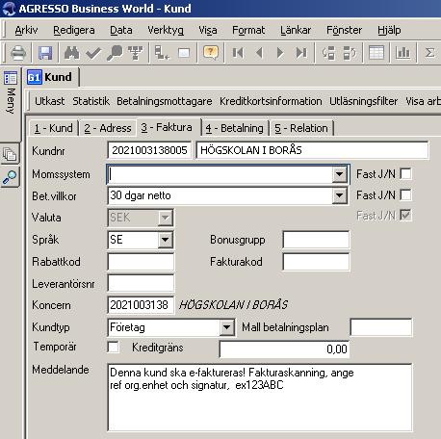The image size is (441, 439).
Task: Toggle Fast J/N checkbox for Momssystem
Action: click(x=406, y=174)
